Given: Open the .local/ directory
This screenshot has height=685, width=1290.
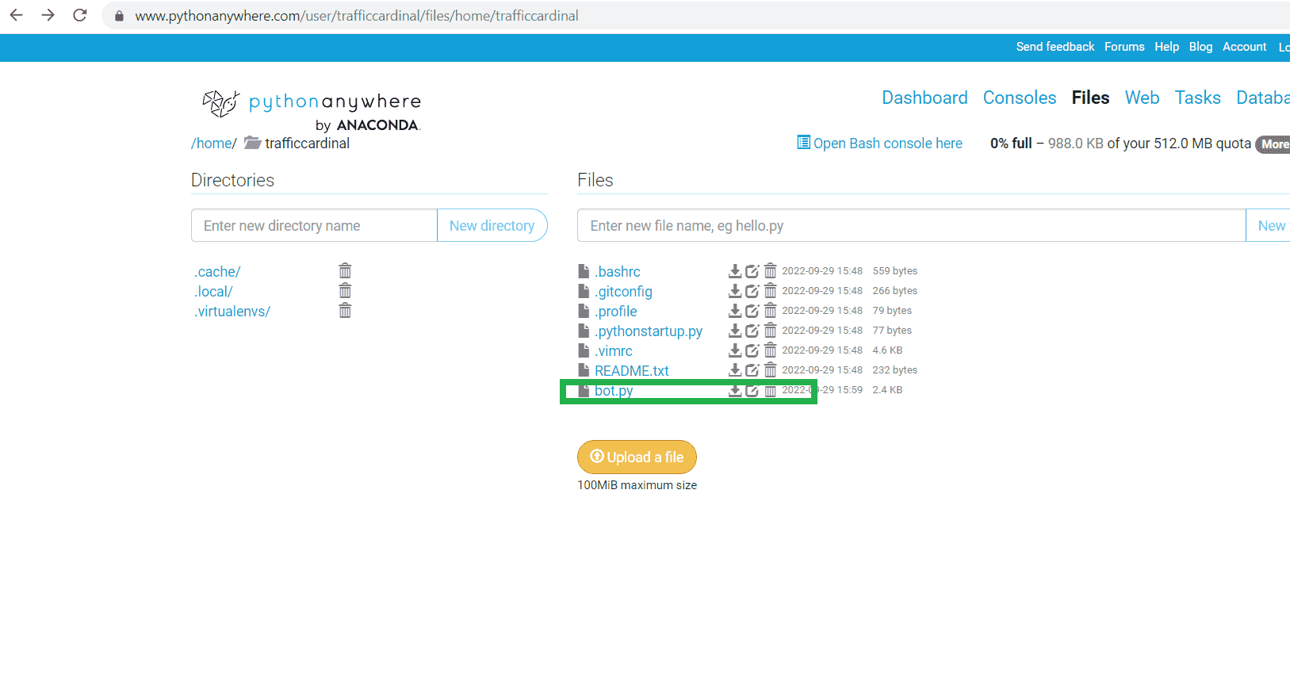Looking at the screenshot, I should click(214, 291).
